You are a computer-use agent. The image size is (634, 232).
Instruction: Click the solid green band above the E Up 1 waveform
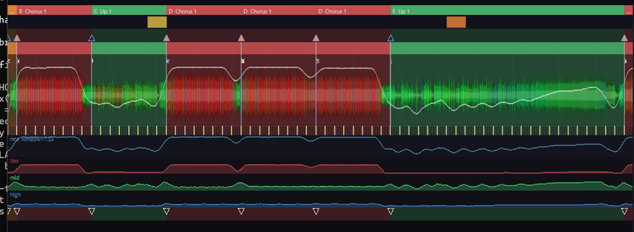coord(507,48)
